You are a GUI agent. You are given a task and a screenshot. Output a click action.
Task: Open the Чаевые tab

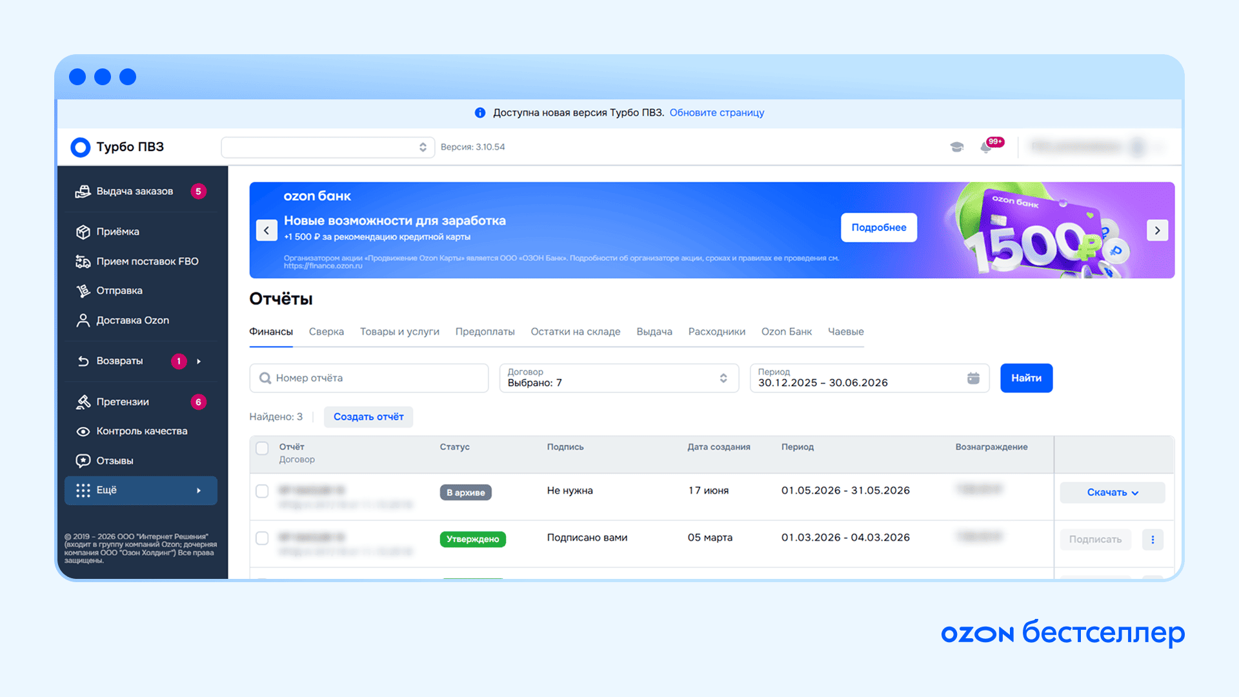click(x=846, y=332)
